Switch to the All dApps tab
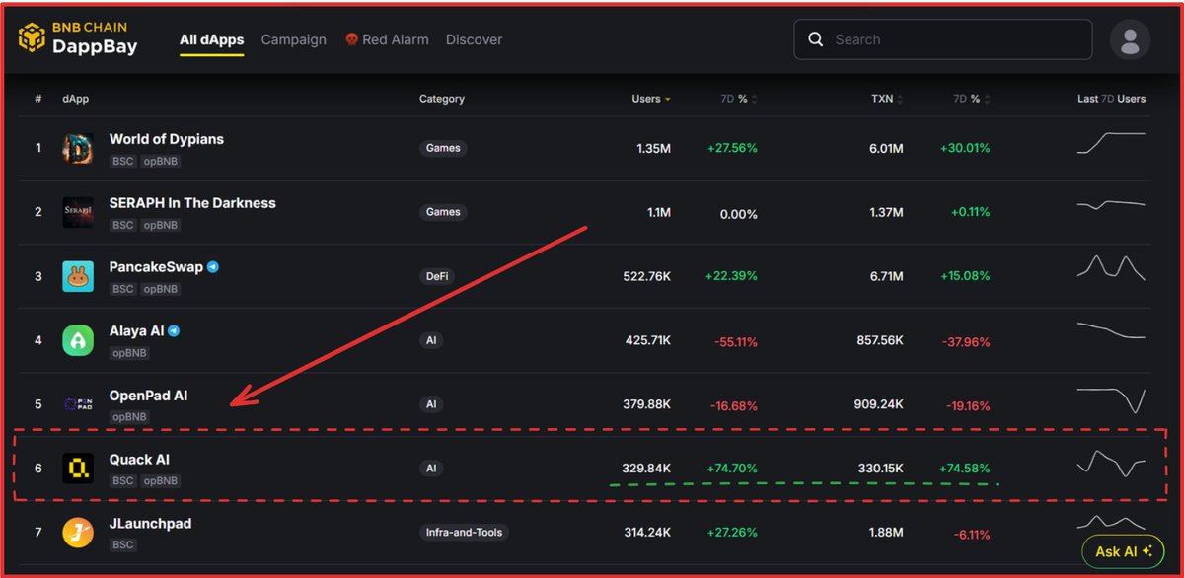The image size is (1184, 578). click(x=211, y=39)
